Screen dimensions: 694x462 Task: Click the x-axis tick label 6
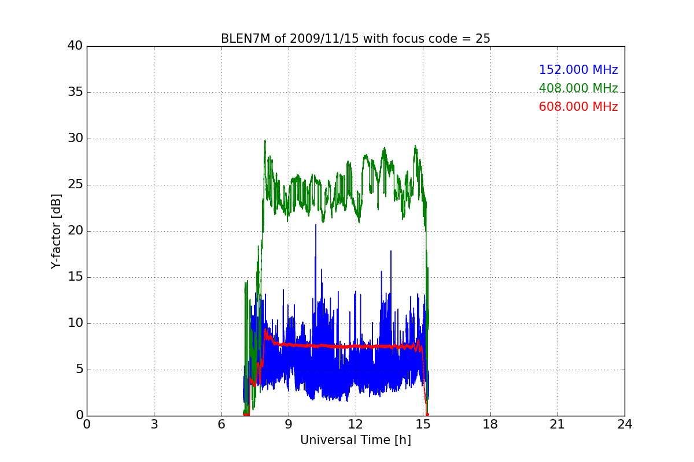(221, 424)
